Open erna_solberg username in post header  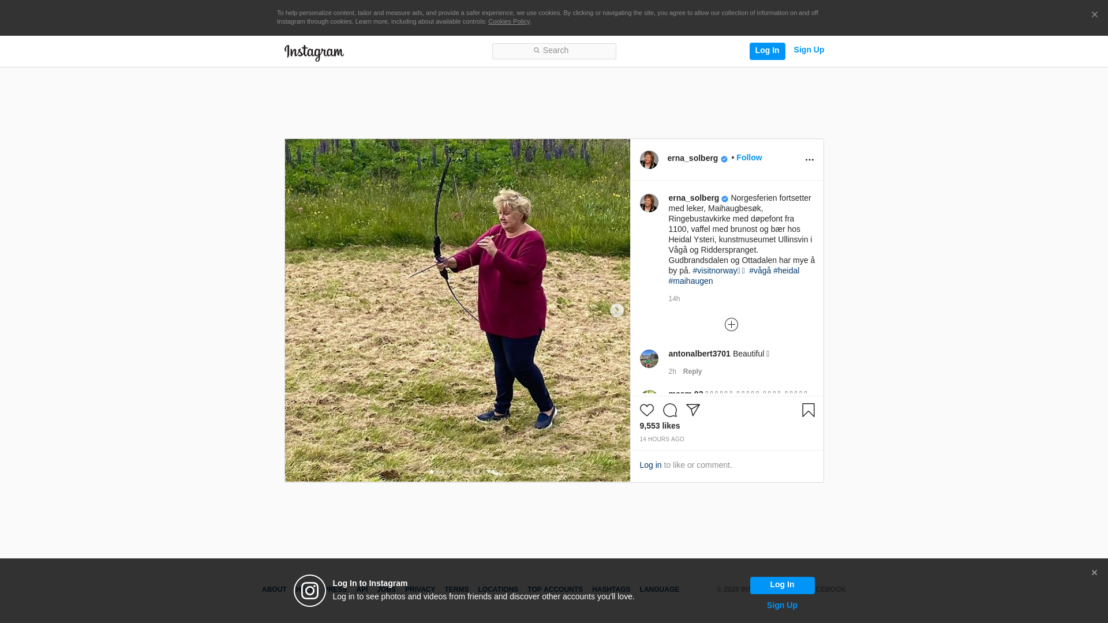pyautogui.click(x=692, y=158)
